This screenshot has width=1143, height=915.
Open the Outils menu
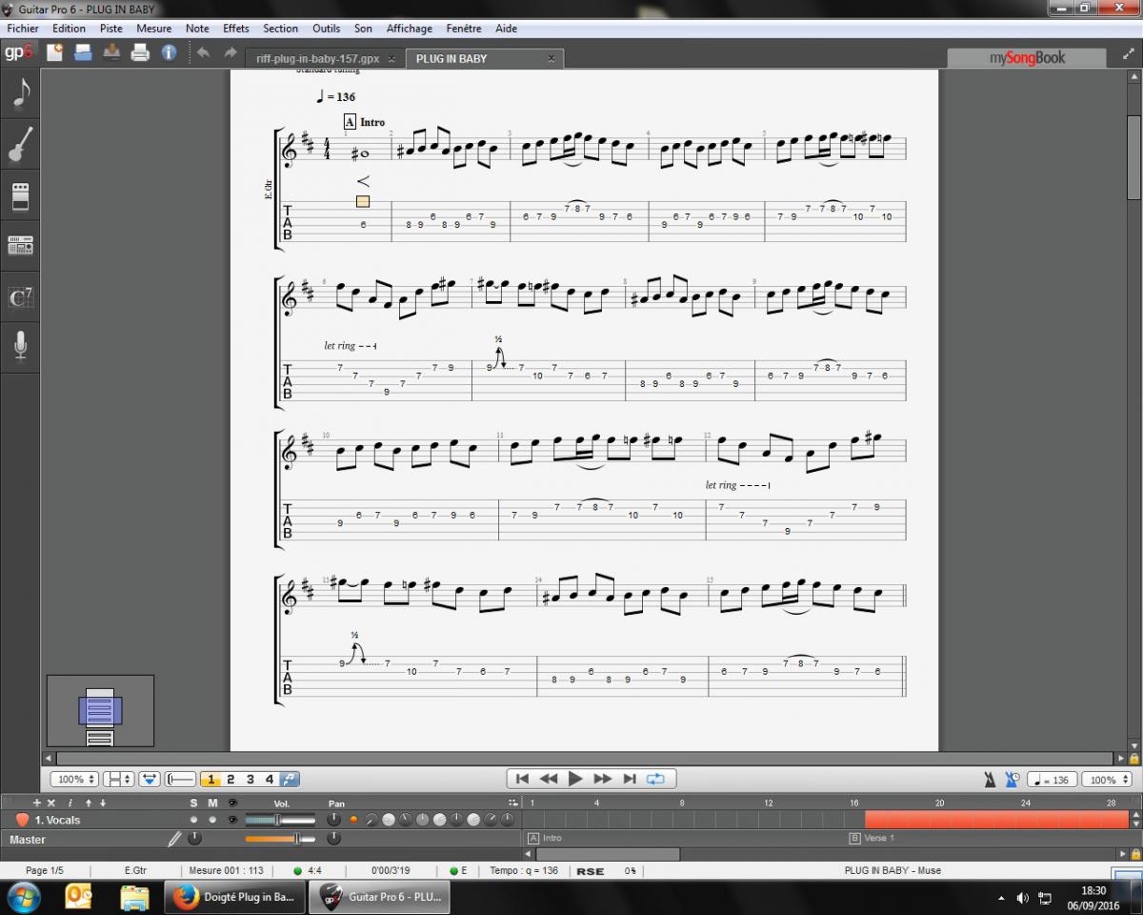pyautogui.click(x=326, y=29)
